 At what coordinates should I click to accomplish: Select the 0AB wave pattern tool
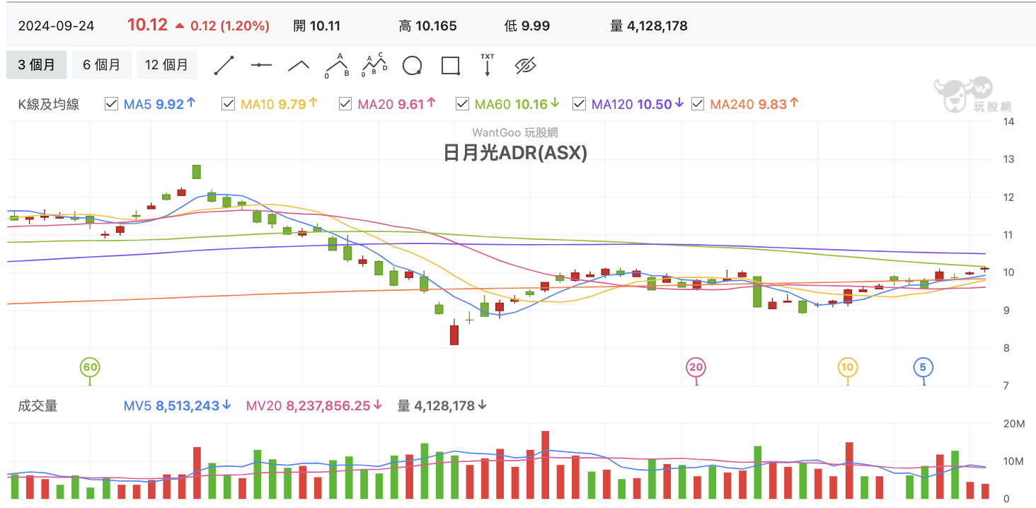point(337,65)
